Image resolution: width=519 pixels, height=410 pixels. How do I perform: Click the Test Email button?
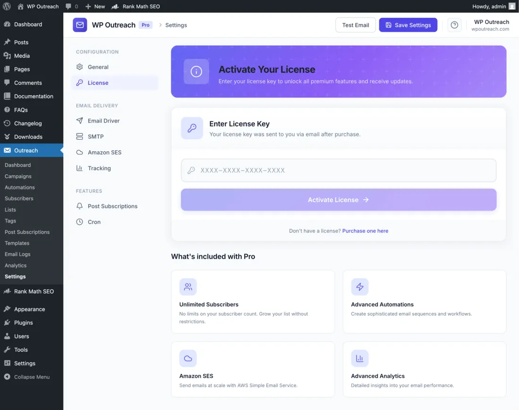coord(355,25)
